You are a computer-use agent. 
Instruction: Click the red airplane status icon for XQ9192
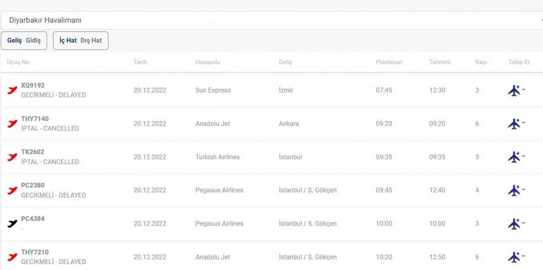pos(12,90)
